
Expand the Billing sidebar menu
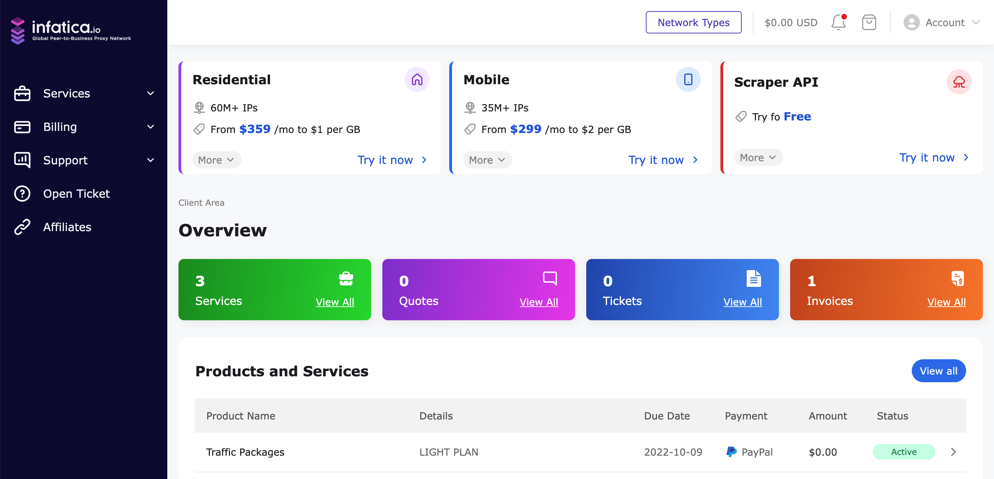pyautogui.click(x=84, y=127)
